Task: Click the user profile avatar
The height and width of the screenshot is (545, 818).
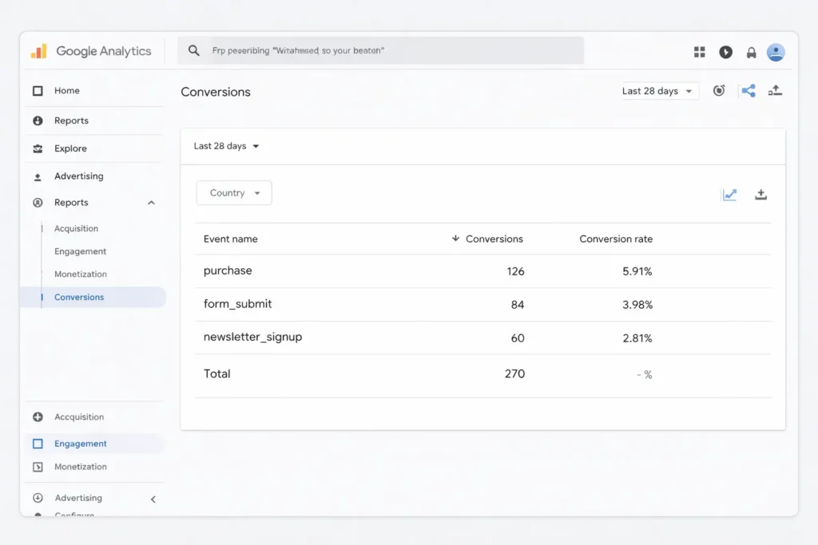Action: tap(776, 51)
